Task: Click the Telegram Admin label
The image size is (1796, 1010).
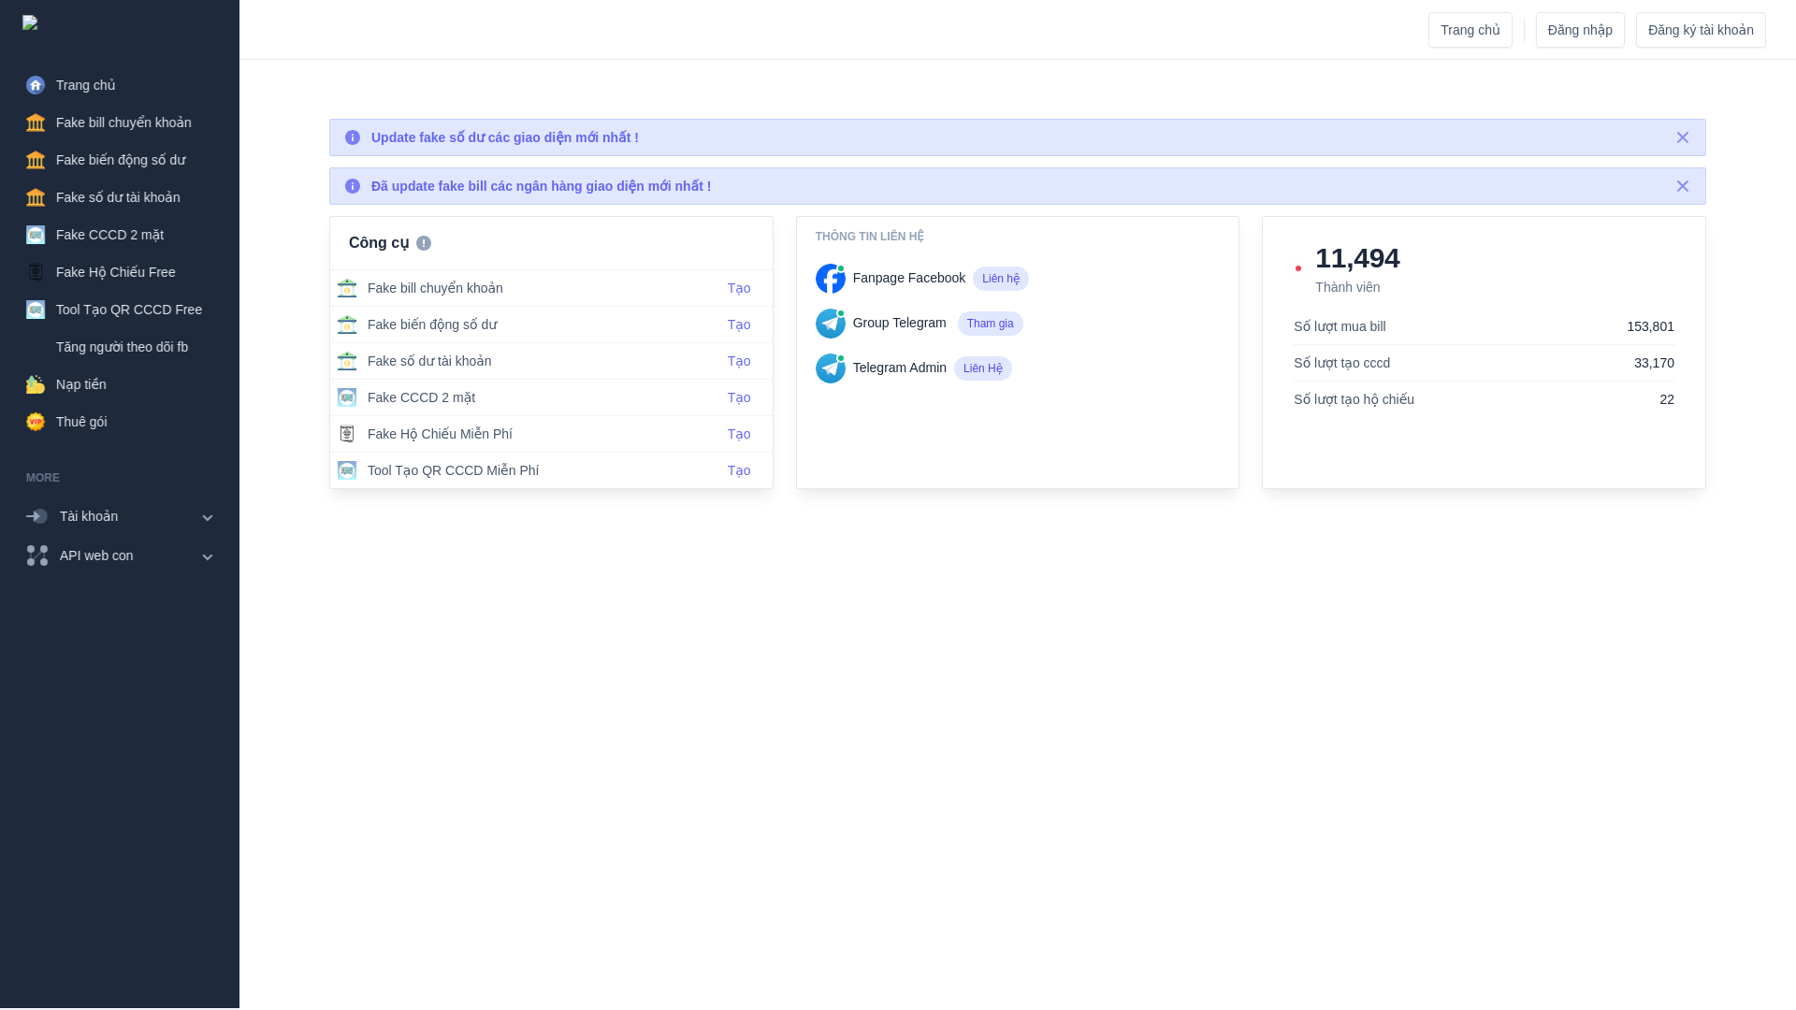Action: pyautogui.click(x=900, y=368)
